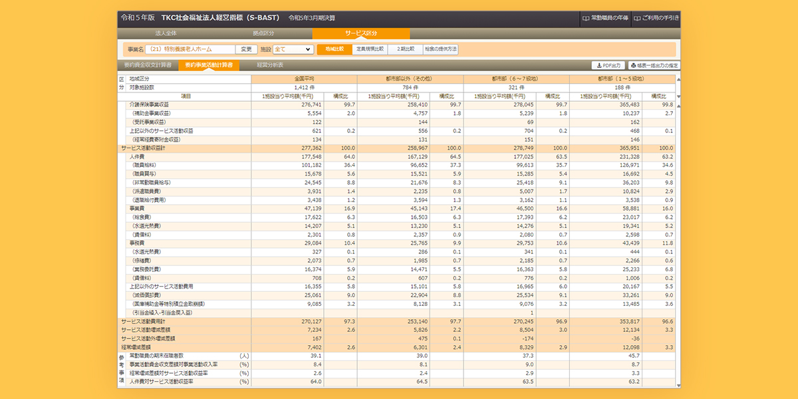The width and height of the screenshot is (798, 399).
Task: Switch to 拠点区分 tab
Action: pyautogui.click(x=263, y=33)
